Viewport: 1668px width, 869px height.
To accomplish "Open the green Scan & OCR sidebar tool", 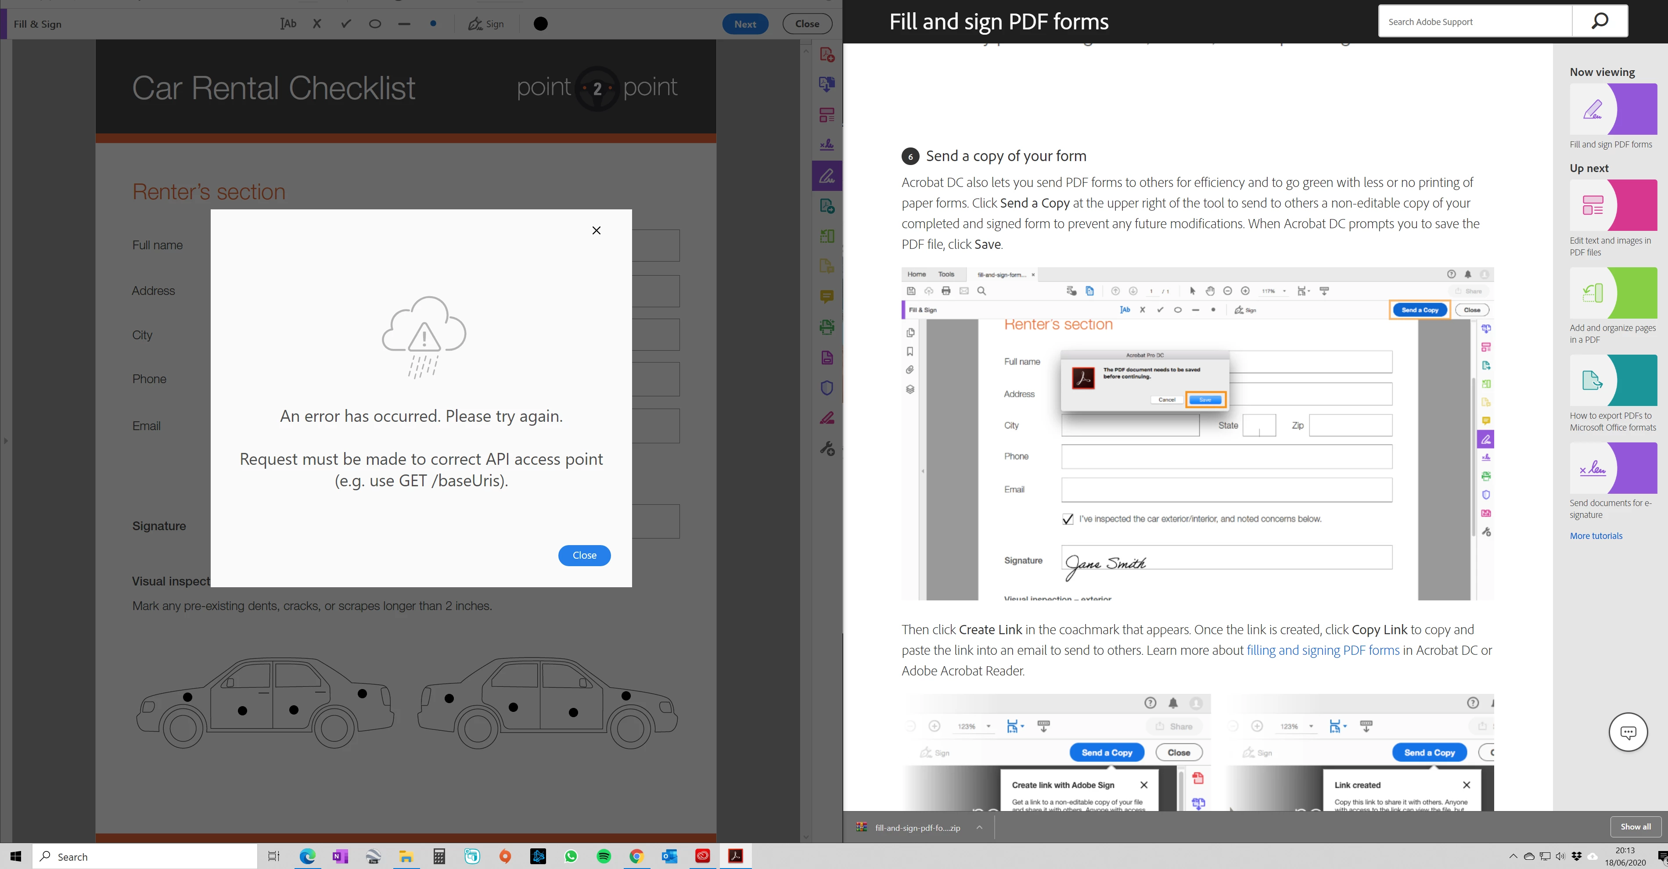I will pos(827,327).
